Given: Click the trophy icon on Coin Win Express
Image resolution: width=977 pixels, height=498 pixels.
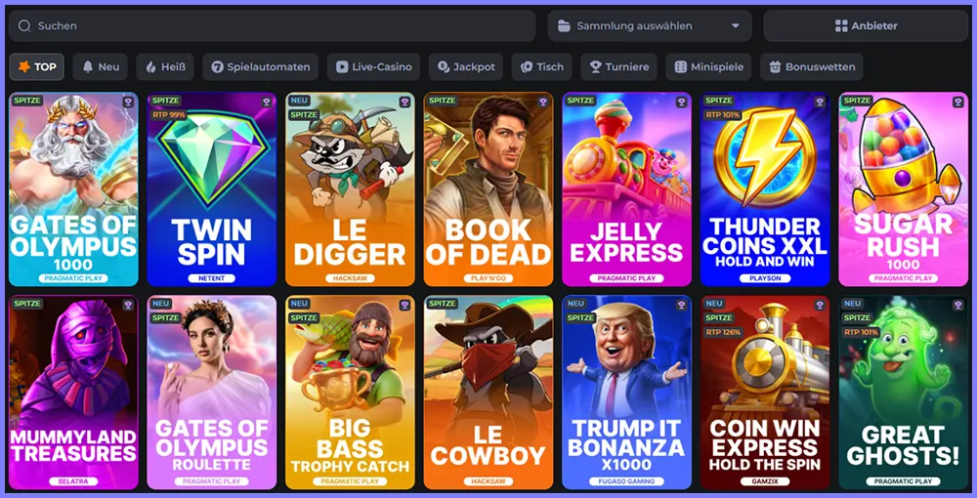Looking at the screenshot, I should pyautogui.click(x=820, y=305).
